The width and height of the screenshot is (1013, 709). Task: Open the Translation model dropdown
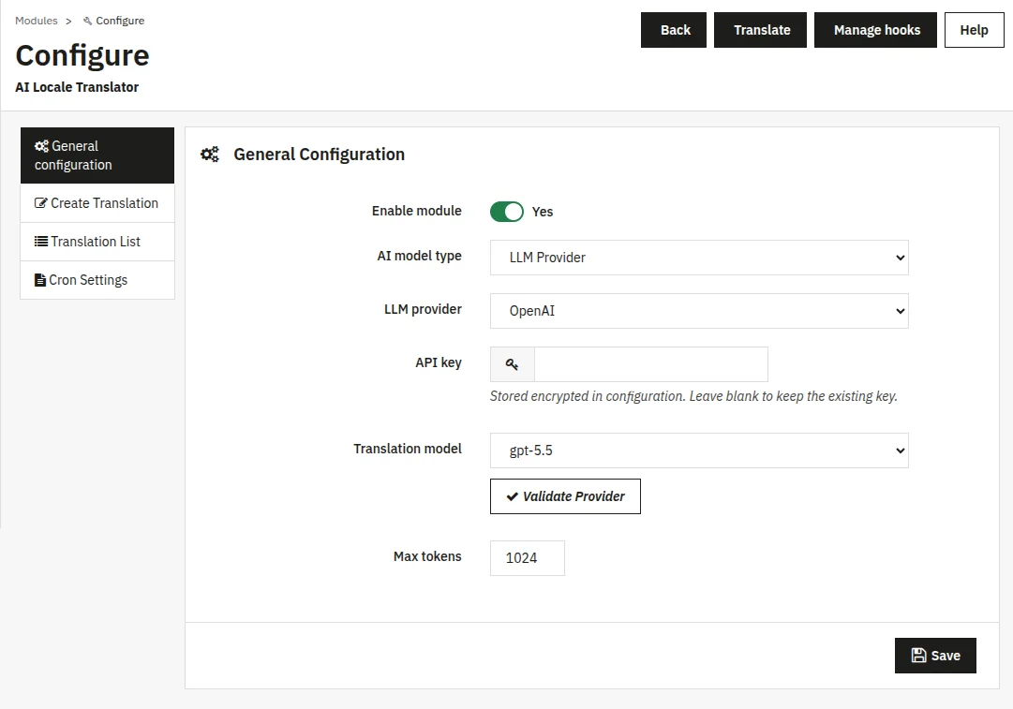(x=699, y=451)
